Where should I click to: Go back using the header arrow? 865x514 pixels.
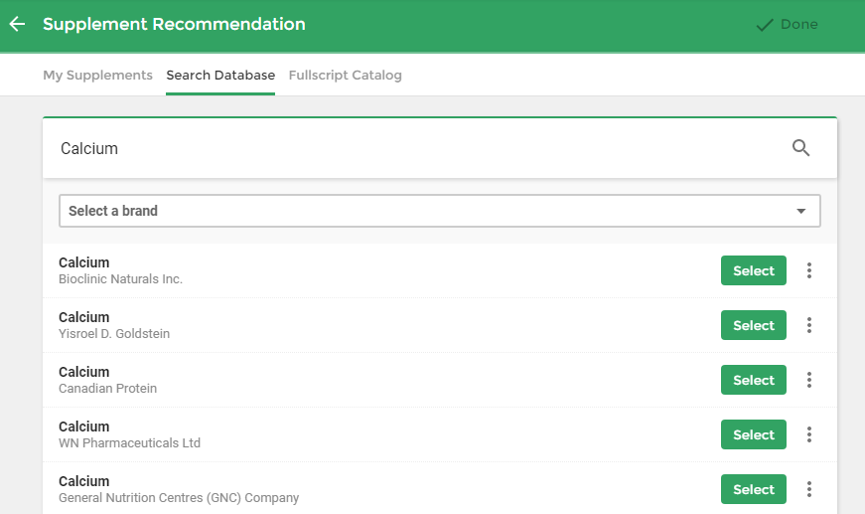coord(18,24)
